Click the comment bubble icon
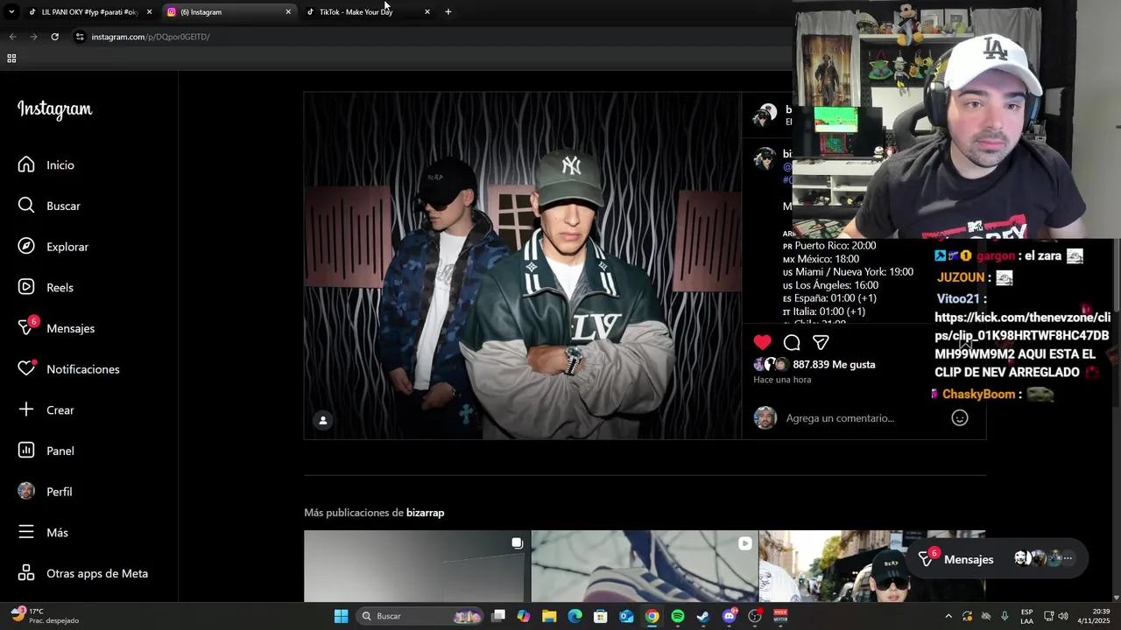The image size is (1121, 630). click(x=792, y=342)
